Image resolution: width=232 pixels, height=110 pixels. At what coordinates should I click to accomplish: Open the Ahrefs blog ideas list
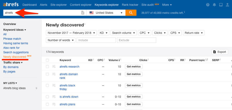tap(14, 88)
